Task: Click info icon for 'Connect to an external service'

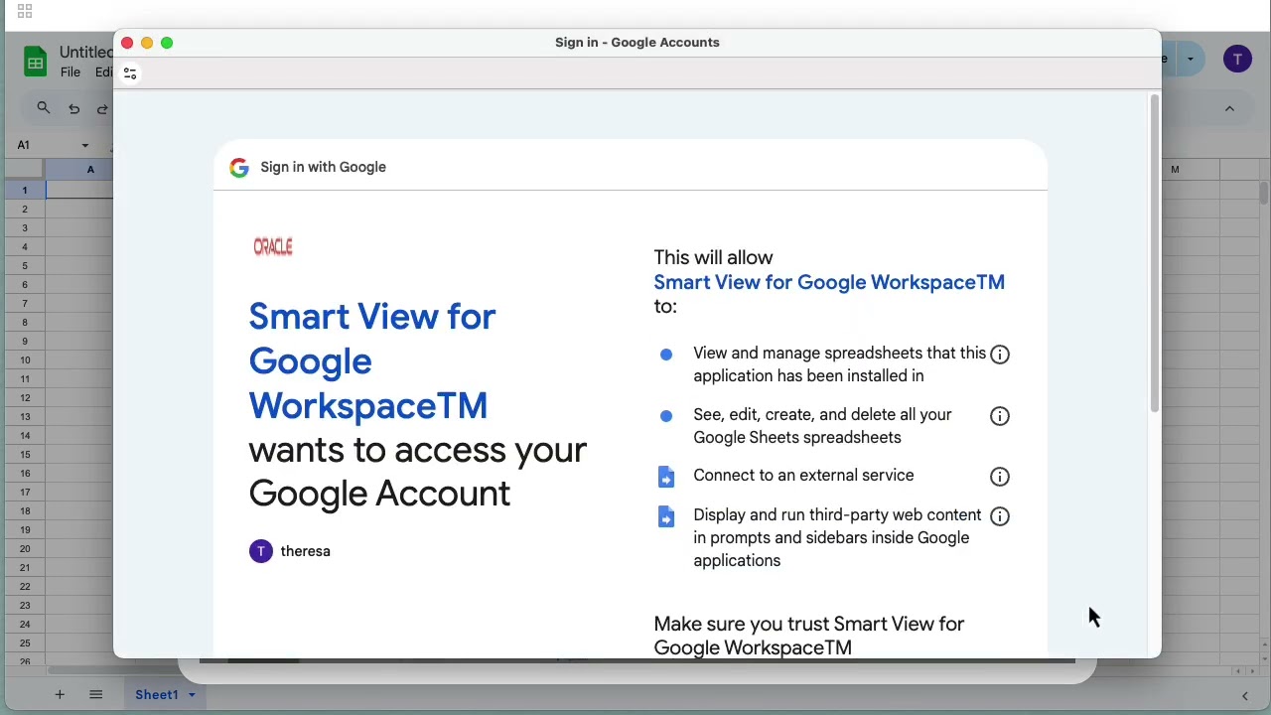Action: coord(1000,477)
